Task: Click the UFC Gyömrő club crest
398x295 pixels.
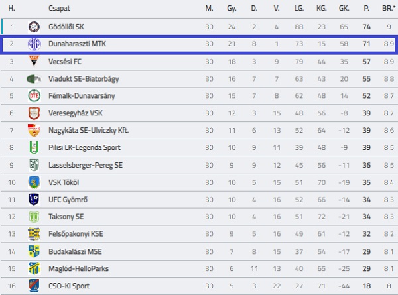Action: click(34, 200)
